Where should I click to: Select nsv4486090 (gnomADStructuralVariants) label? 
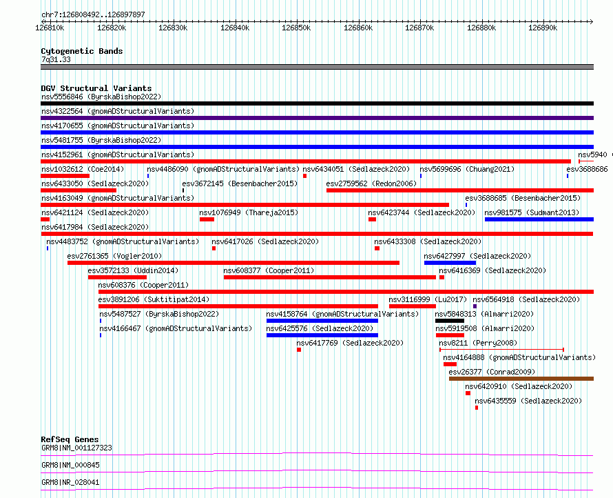[223, 169]
